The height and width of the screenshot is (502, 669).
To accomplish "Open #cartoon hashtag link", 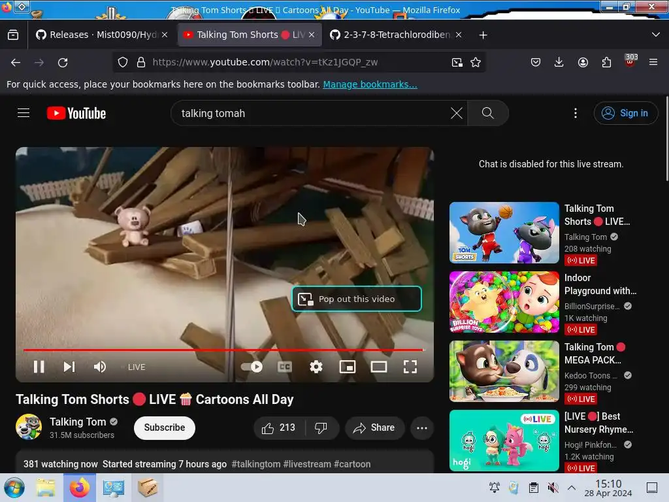I will 352,464.
